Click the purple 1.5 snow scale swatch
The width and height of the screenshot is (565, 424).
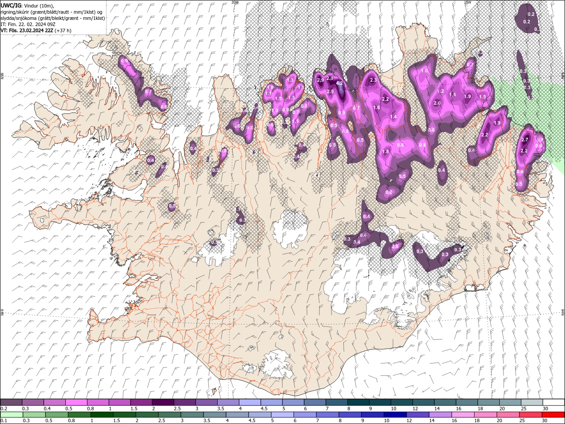(x=141, y=402)
